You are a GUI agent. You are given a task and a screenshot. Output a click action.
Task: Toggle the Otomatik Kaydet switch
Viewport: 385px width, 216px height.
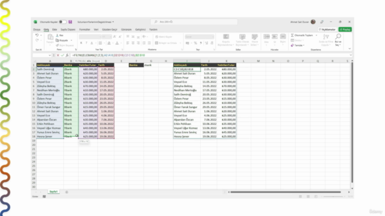click(x=63, y=22)
